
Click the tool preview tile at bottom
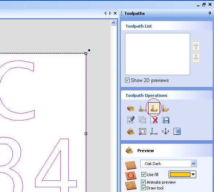[x=130, y=185]
